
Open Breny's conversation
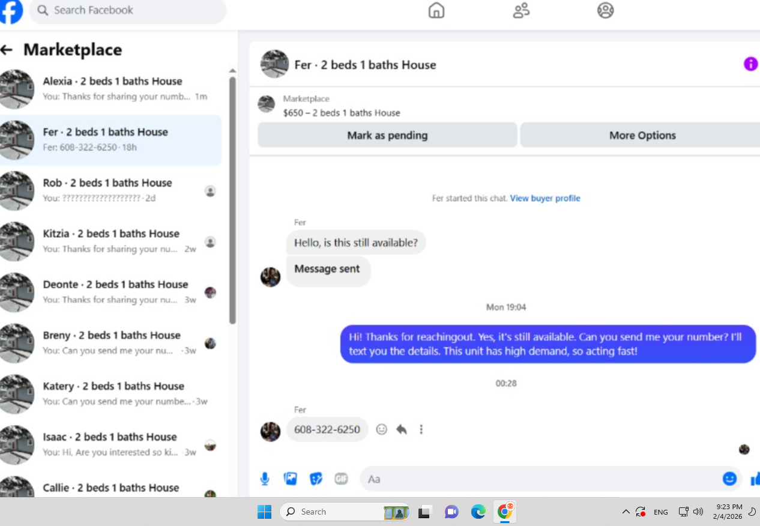[x=111, y=343]
